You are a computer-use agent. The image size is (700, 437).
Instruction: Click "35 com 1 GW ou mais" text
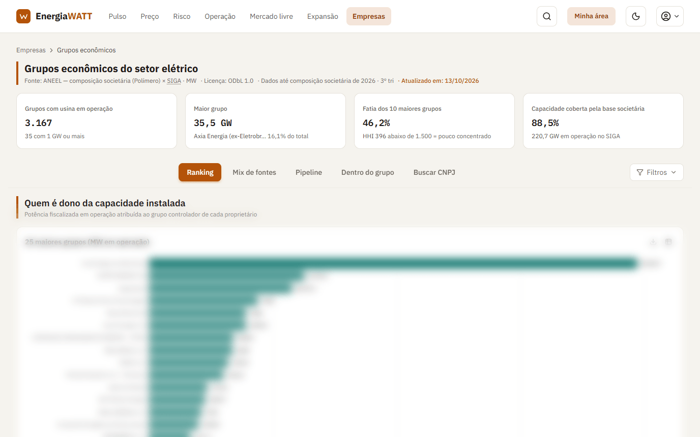pyautogui.click(x=54, y=136)
